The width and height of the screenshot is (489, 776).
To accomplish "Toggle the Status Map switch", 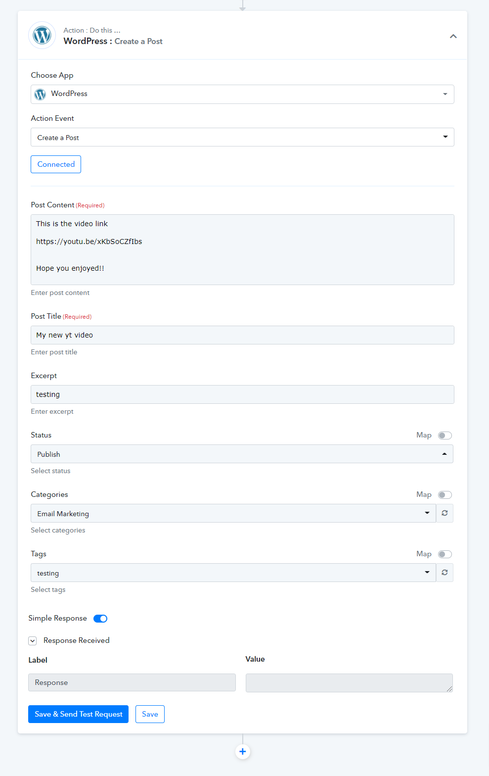I will point(445,436).
